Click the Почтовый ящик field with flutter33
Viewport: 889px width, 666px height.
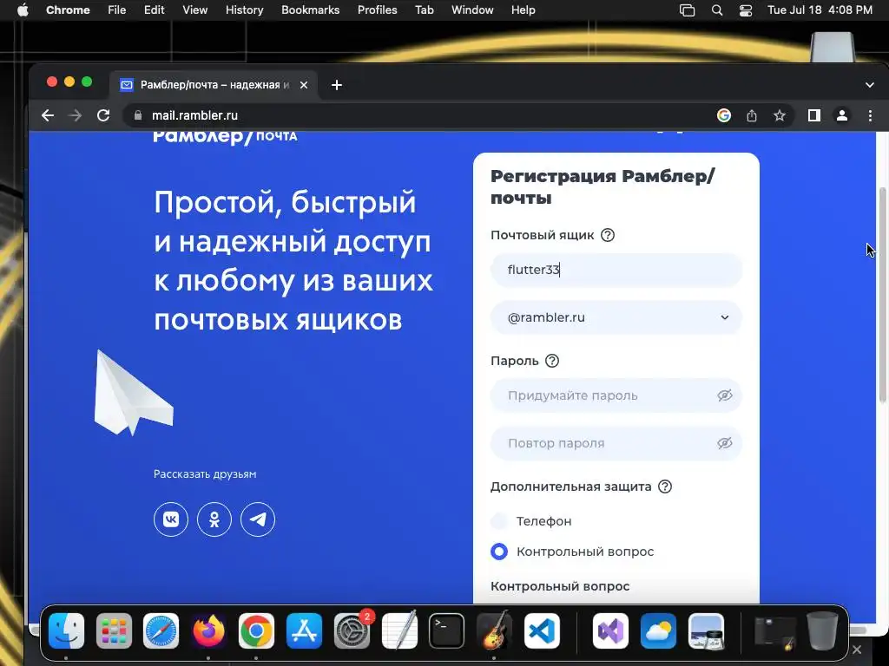616,271
